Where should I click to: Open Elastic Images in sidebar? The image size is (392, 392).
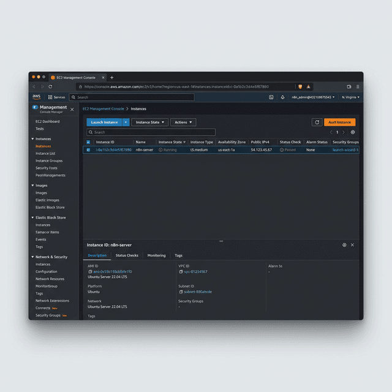(x=47, y=200)
